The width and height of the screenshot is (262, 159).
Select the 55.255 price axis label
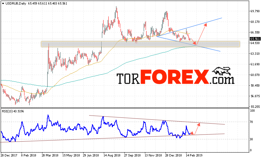pos(255,107)
